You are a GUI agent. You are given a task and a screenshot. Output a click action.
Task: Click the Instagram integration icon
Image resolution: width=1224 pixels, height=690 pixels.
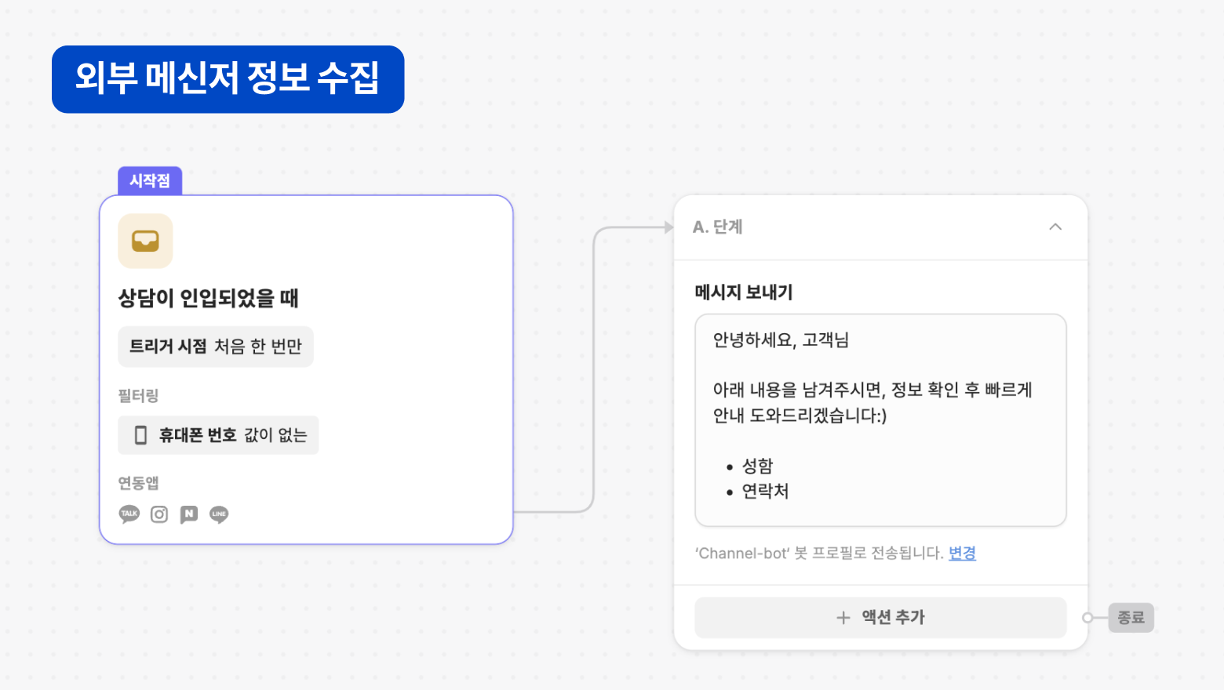point(159,514)
